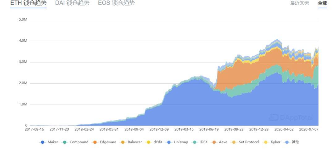The height and width of the screenshot is (152, 334).
Task: Toggle the Balancer legend item
Action: (131, 142)
